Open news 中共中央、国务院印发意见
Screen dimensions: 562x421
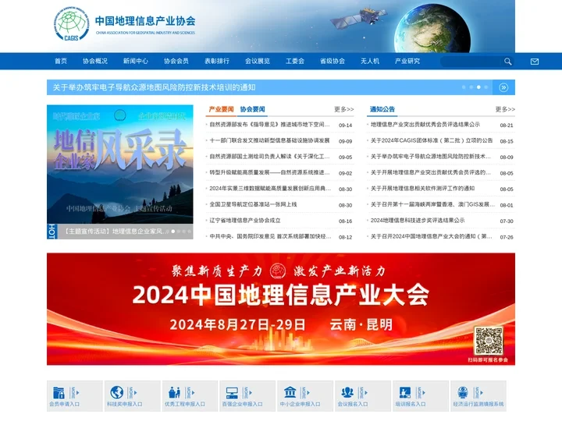(x=270, y=236)
